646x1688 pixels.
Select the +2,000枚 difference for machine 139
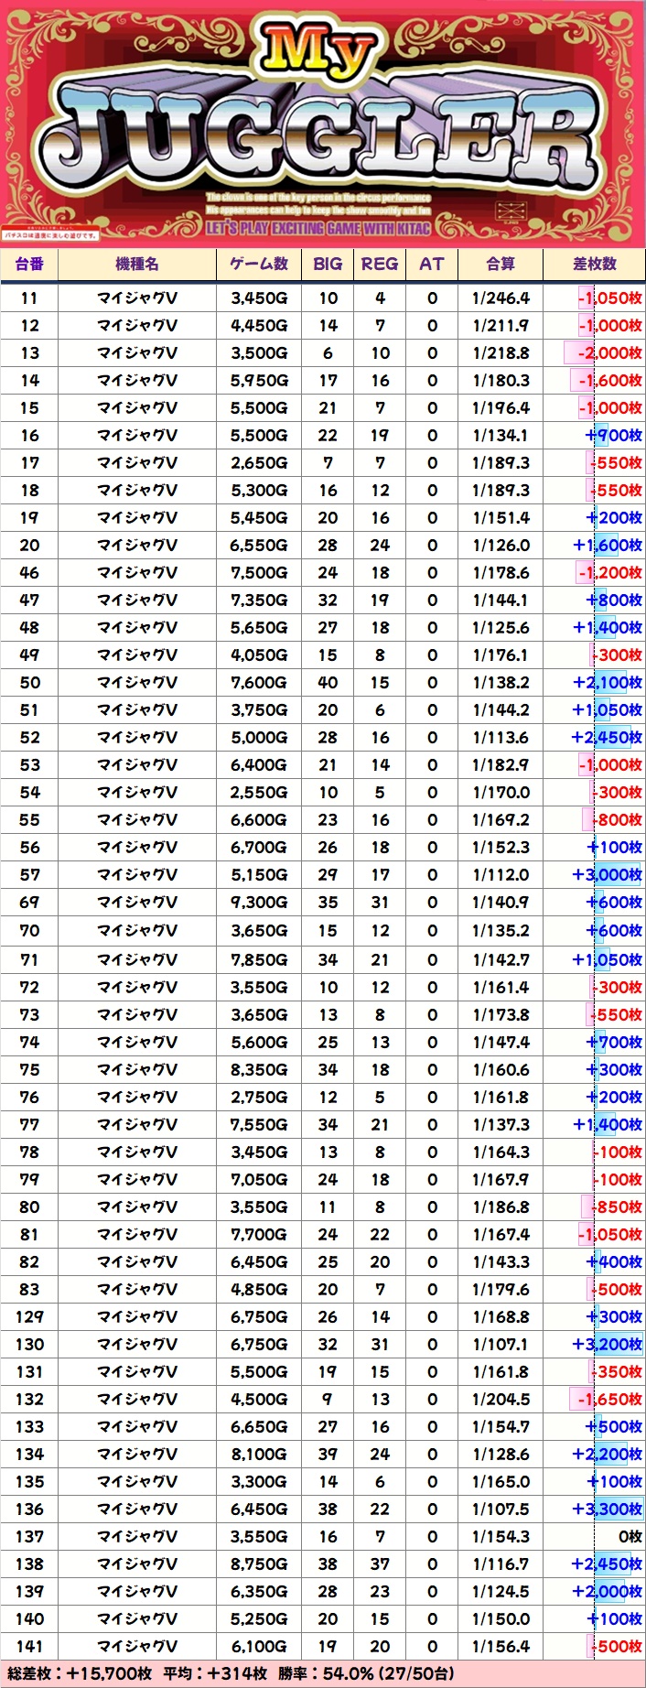[x=608, y=1592]
